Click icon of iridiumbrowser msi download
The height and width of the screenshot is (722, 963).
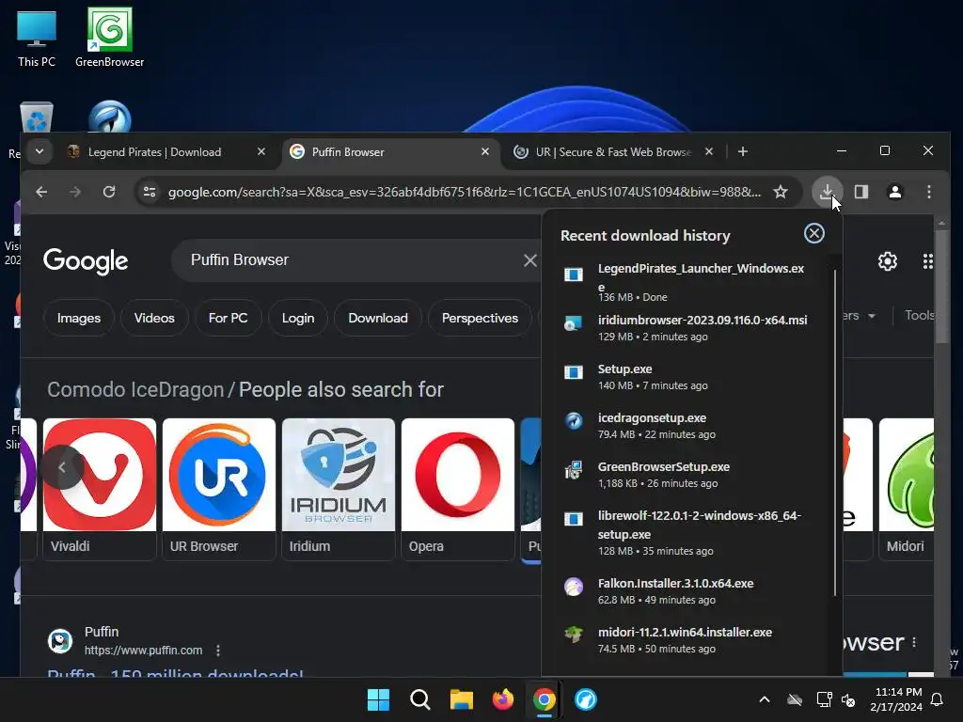pyautogui.click(x=573, y=324)
